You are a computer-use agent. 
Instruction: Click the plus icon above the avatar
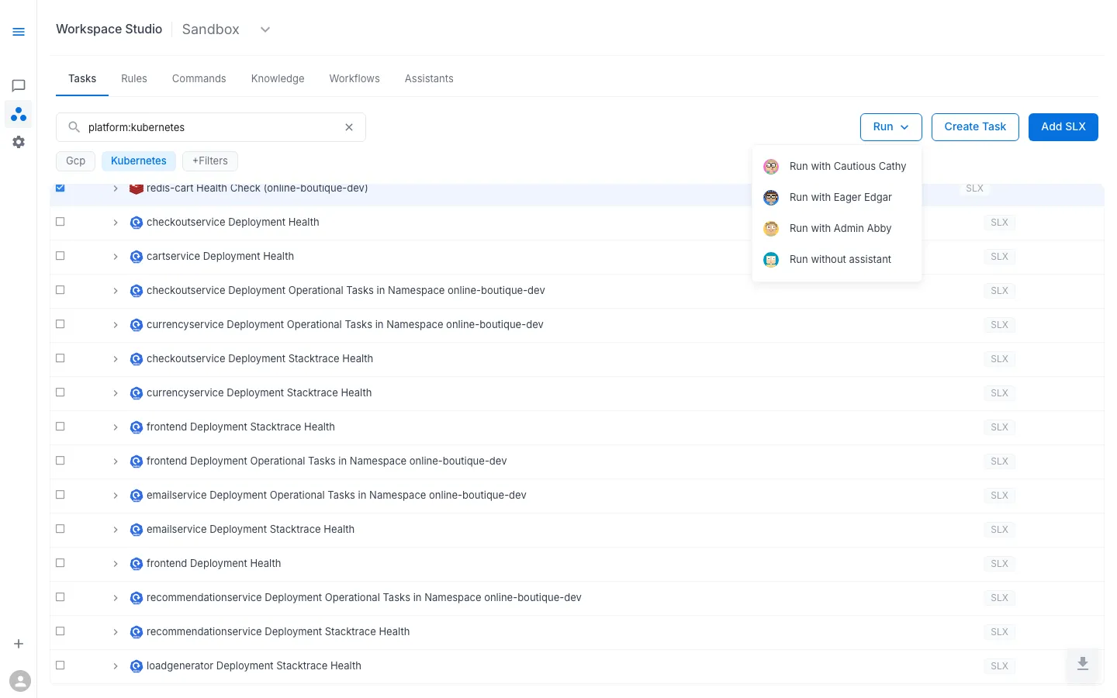(19, 643)
